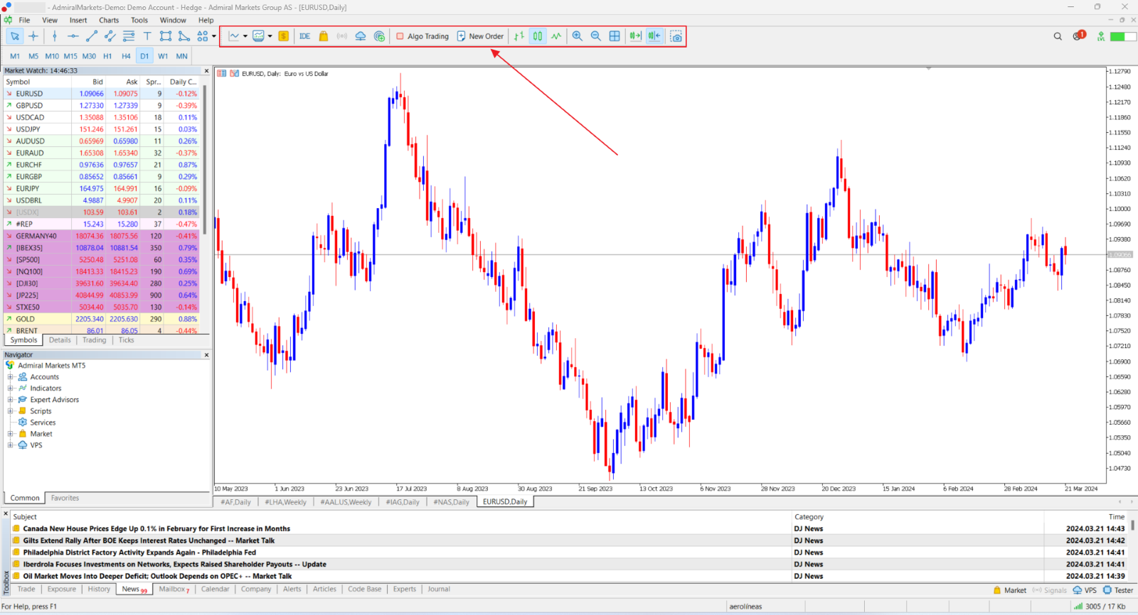
Task: Open the notifications icon with red badge
Action: (1078, 36)
